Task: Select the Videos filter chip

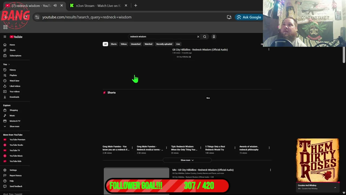Action: (x=124, y=44)
